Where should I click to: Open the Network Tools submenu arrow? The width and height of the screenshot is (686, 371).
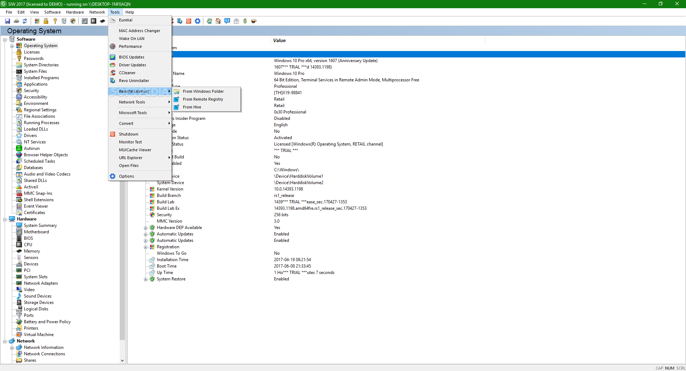169,102
